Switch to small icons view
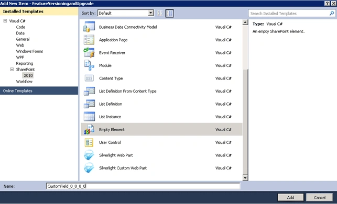The image size is (337, 204). tap(160, 13)
